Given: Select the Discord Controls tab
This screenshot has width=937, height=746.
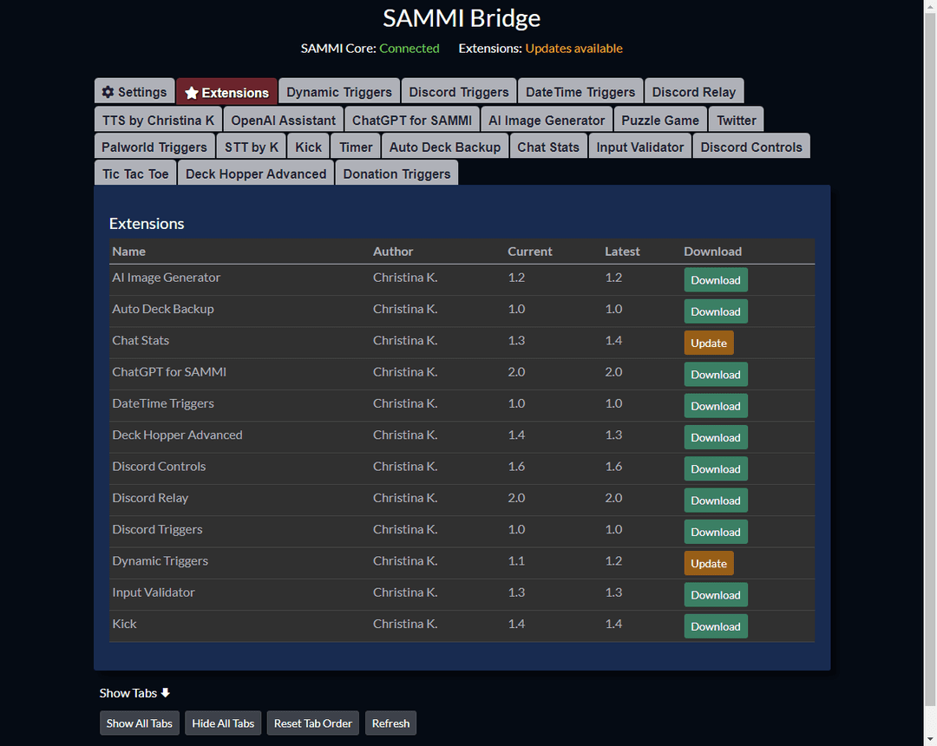Looking at the screenshot, I should tap(751, 147).
